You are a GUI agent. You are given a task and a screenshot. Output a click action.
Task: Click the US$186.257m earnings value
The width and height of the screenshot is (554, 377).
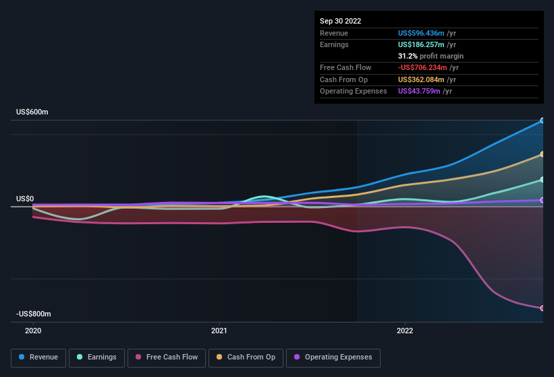(421, 44)
